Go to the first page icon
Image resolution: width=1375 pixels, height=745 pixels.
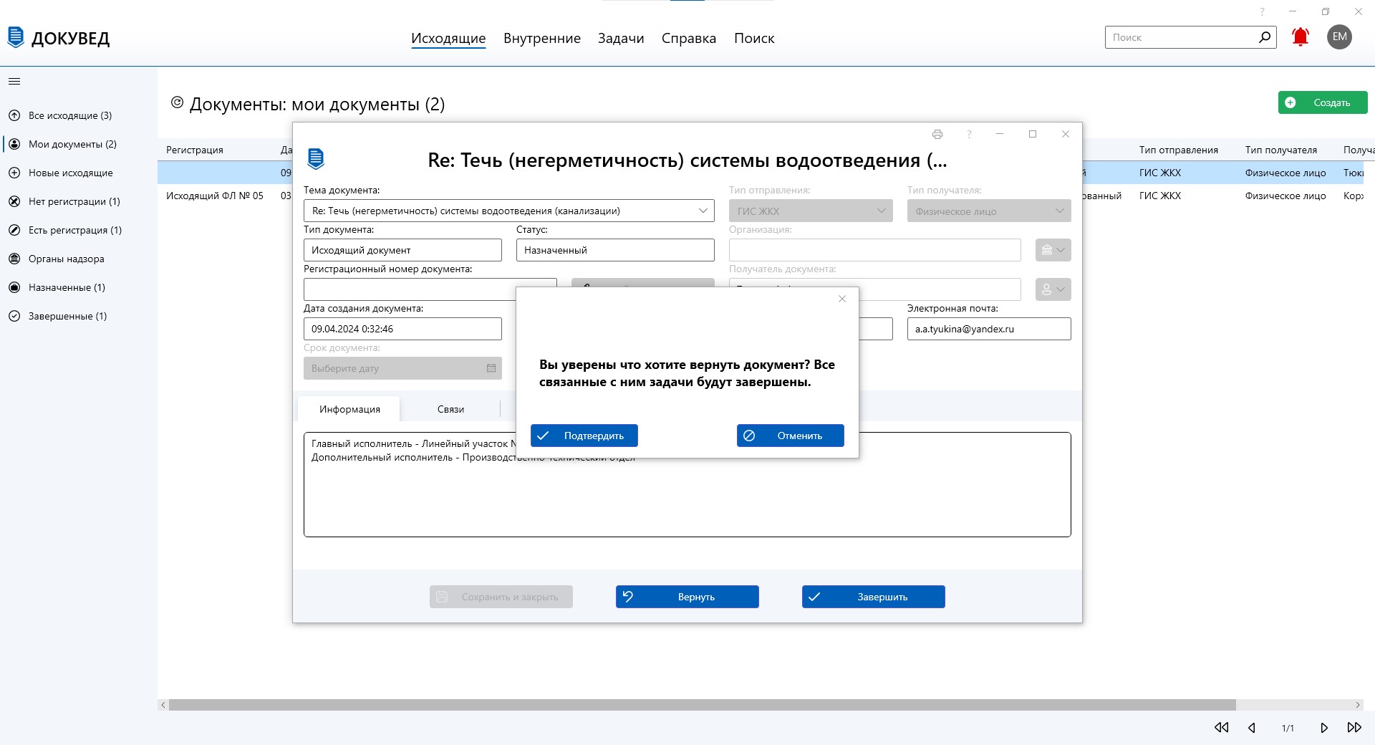pyautogui.click(x=1222, y=728)
